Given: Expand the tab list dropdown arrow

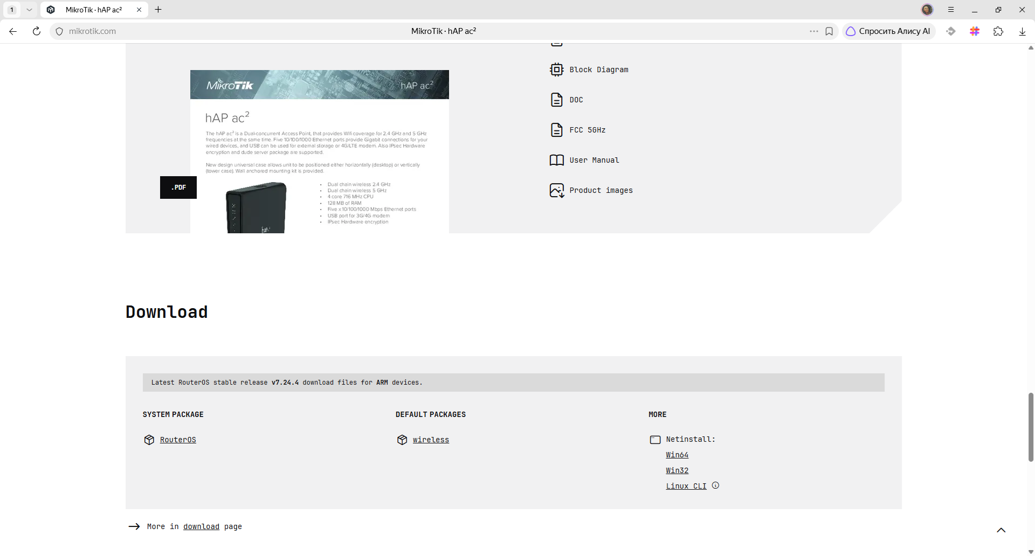Looking at the screenshot, I should coord(29,10).
